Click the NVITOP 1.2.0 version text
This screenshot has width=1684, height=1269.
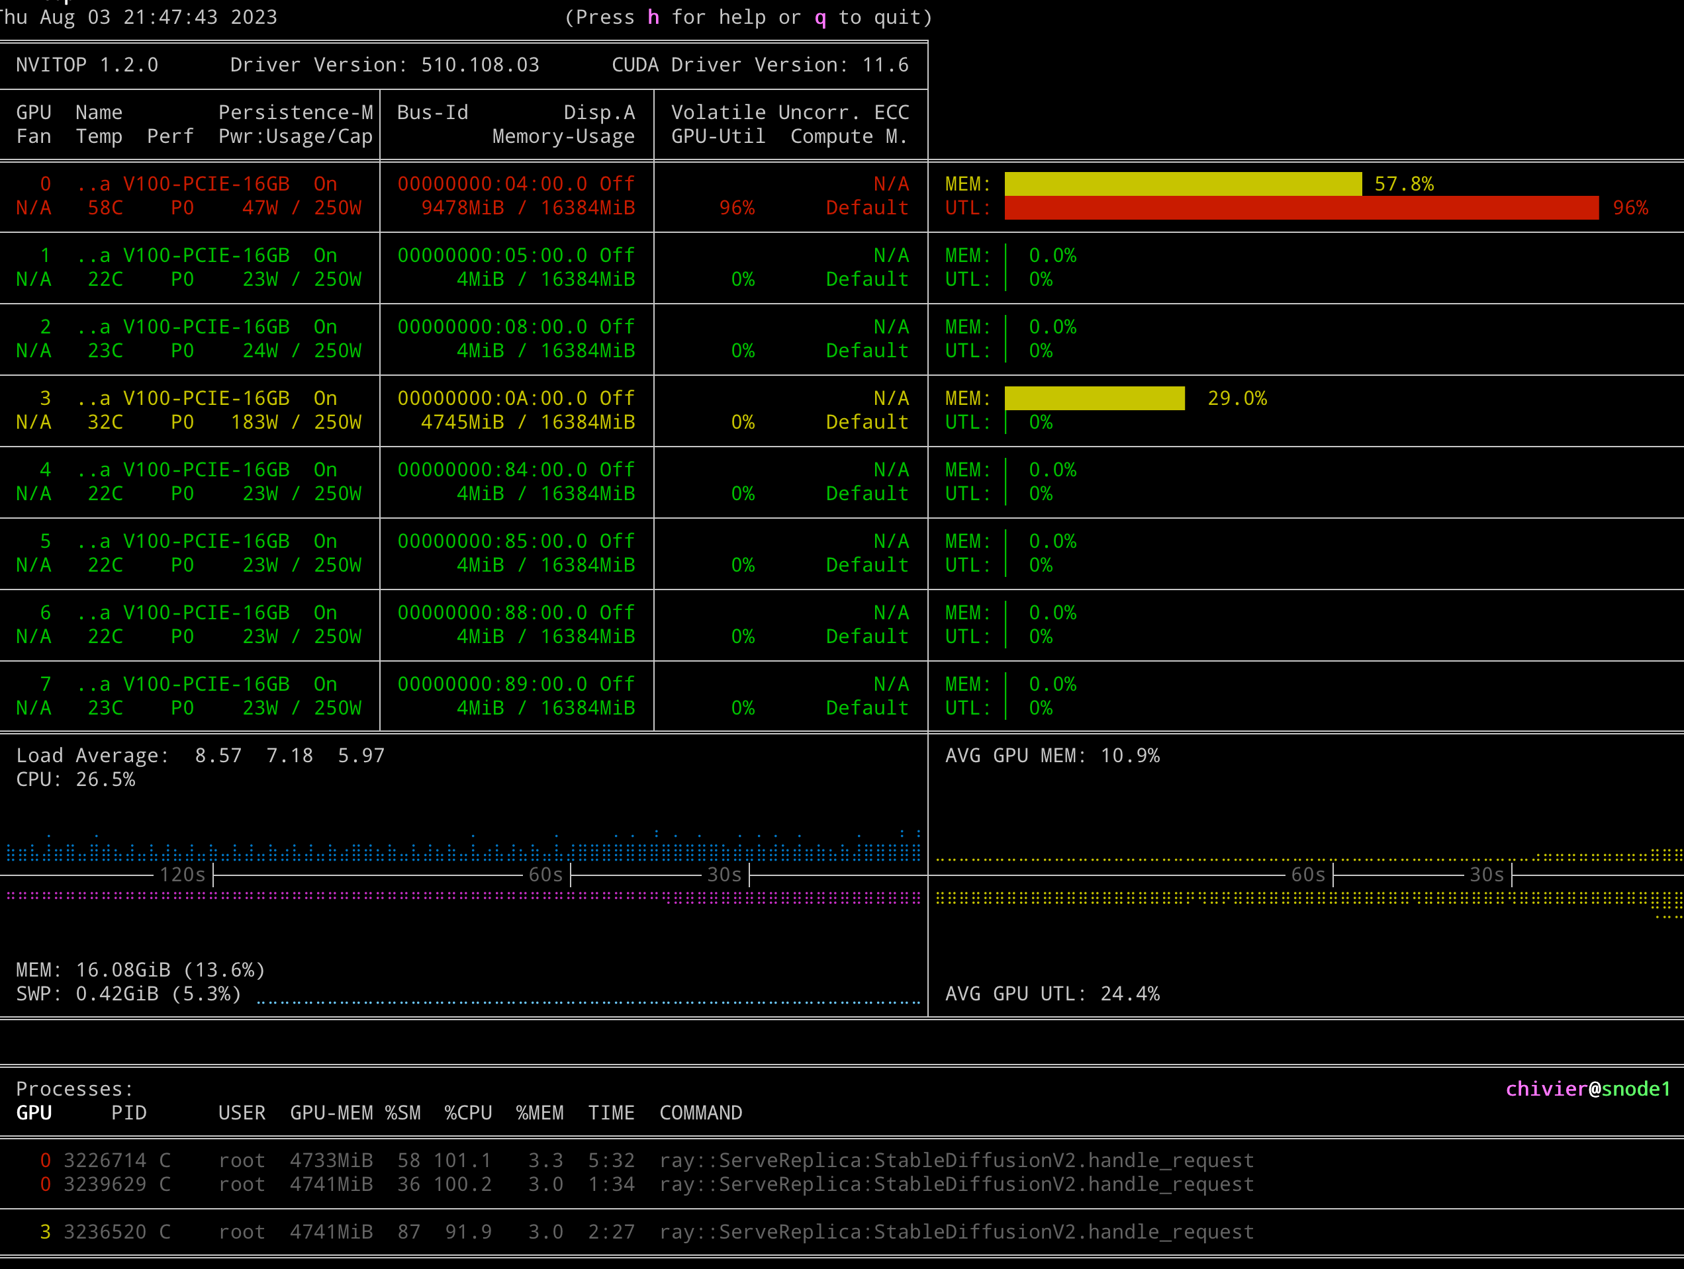pyautogui.click(x=87, y=65)
